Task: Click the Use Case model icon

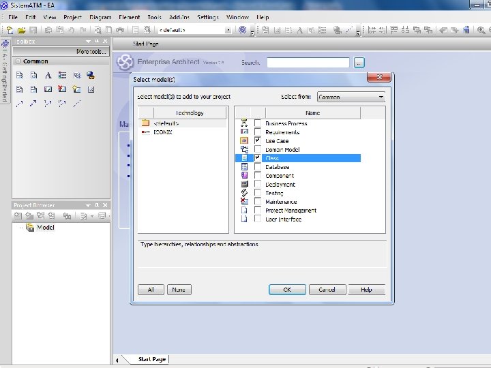Action: [x=244, y=140]
